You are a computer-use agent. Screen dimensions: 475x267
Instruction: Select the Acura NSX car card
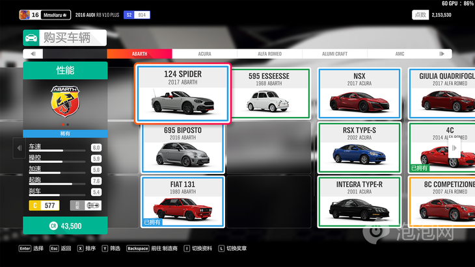359,94
